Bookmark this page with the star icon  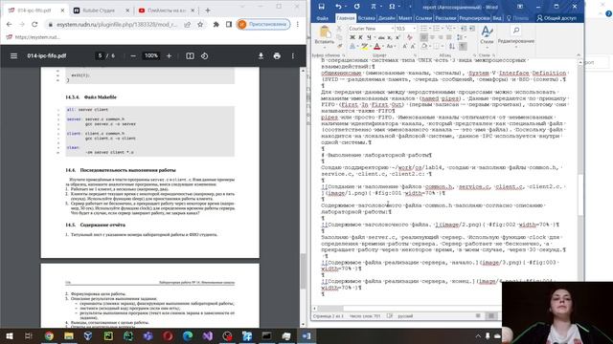200,24
